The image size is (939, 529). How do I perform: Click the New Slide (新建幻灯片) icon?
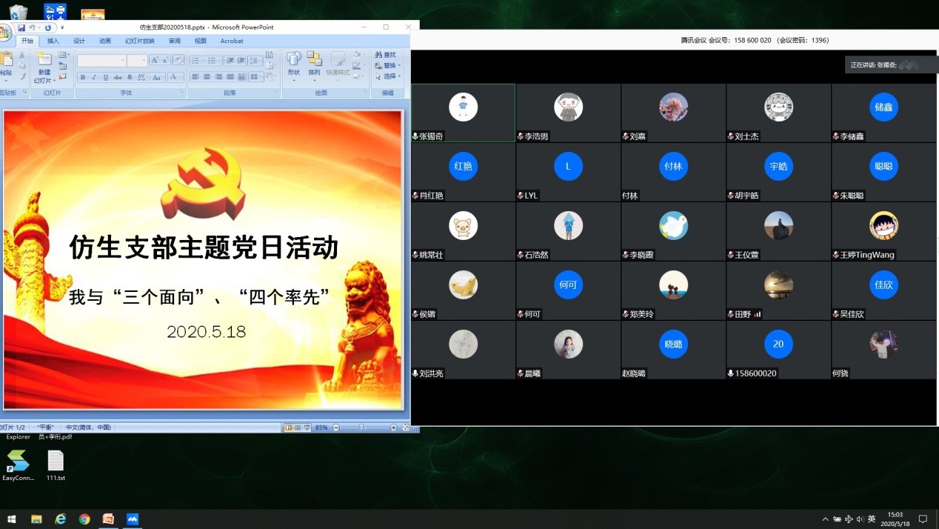click(44, 62)
